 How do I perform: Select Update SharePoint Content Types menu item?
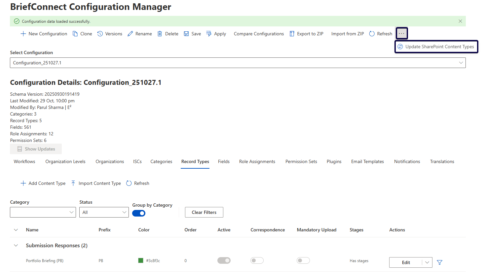pos(436,47)
